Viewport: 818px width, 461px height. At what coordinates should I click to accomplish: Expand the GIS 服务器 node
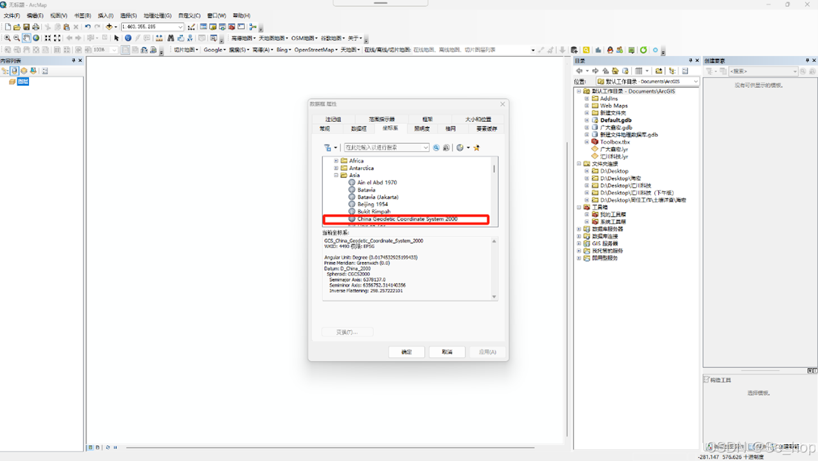(x=579, y=244)
